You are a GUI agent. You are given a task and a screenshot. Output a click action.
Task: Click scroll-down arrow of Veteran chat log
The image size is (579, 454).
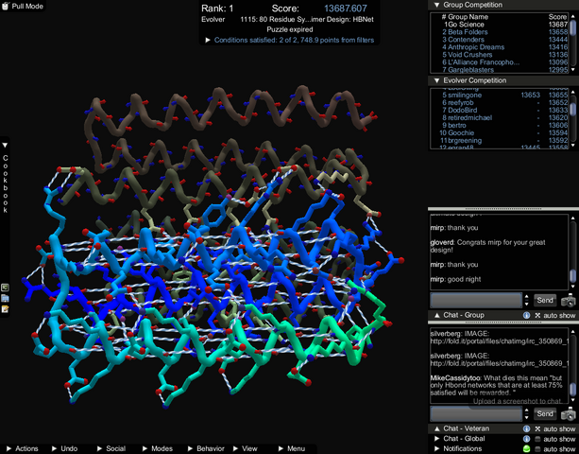pos(573,400)
